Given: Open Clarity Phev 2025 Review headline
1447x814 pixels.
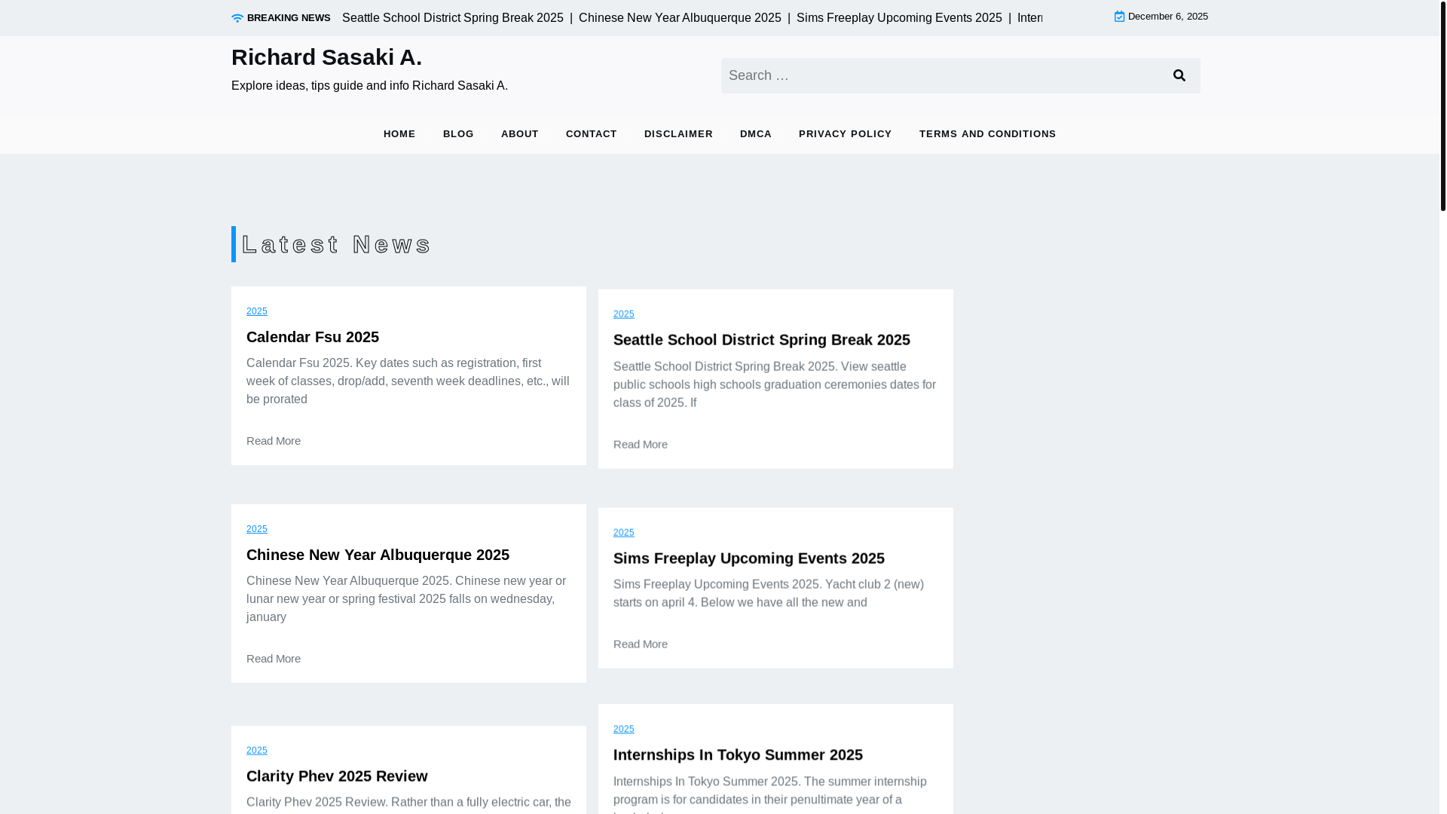Looking at the screenshot, I should click(x=337, y=776).
